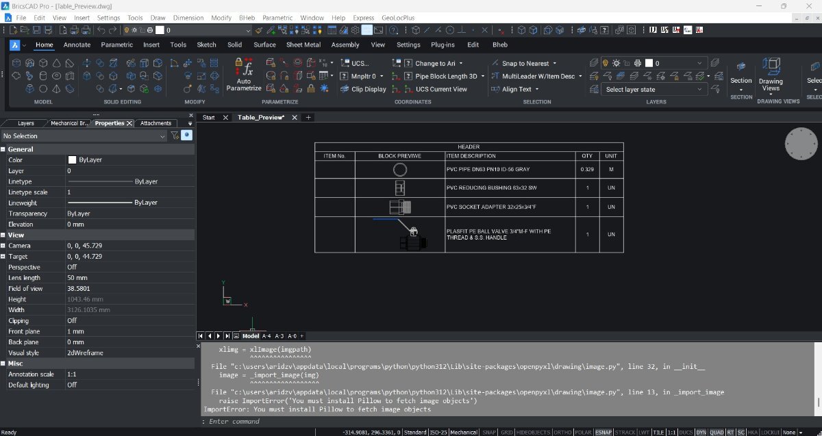
Task: Switch to the Start document tab
Action: [209, 118]
